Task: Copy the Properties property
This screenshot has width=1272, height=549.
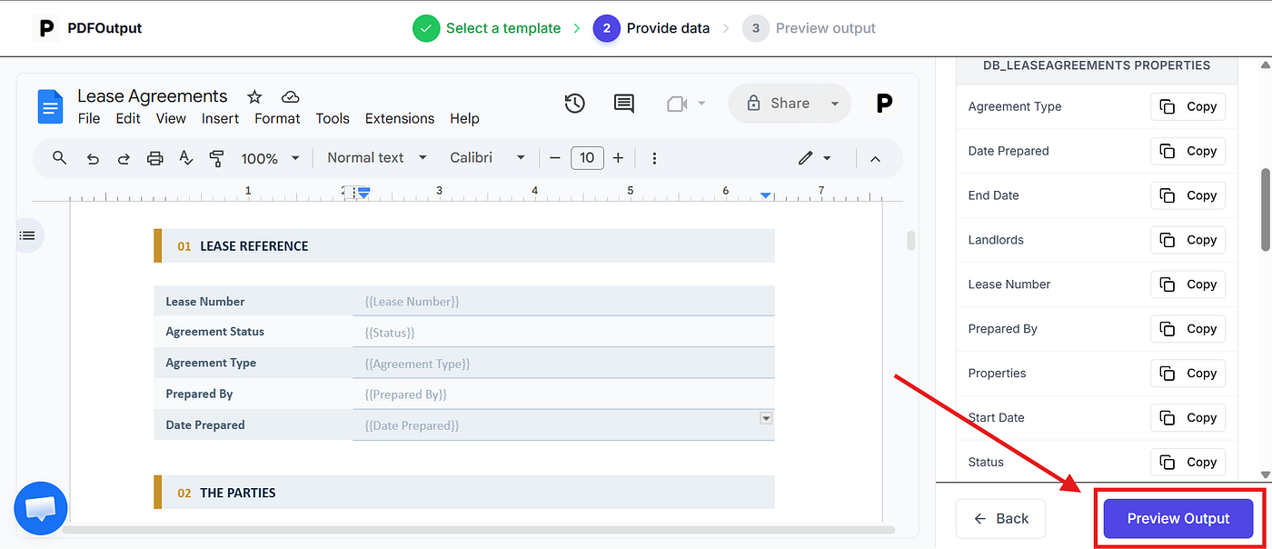Action: [1188, 374]
